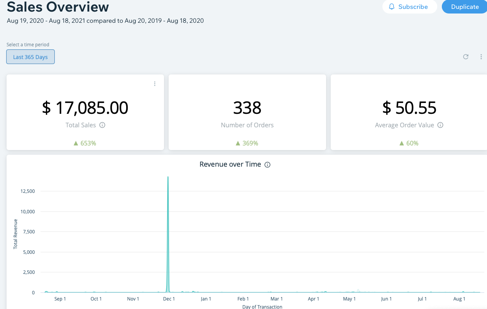This screenshot has width=487, height=309.
Task: Click the refresh icon for the dashboard
Action: coord(466,57)
